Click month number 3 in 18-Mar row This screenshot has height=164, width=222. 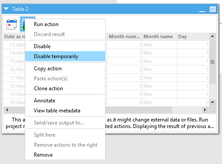click(125, 86)
